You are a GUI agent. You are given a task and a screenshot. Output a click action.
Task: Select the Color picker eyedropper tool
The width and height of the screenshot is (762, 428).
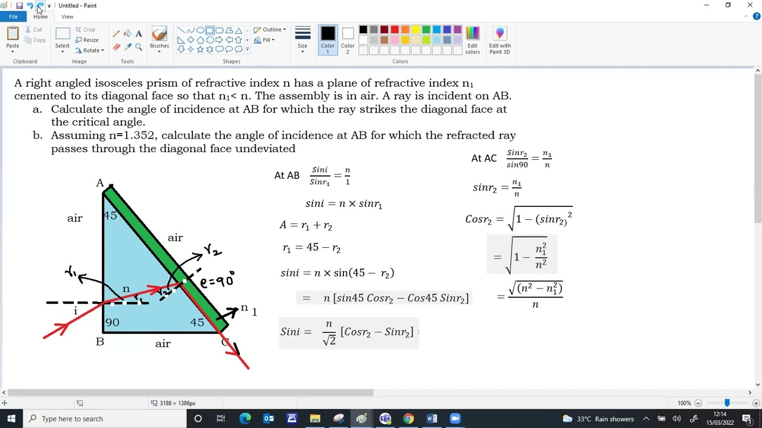pyautogui.click(x=127, y=47)
